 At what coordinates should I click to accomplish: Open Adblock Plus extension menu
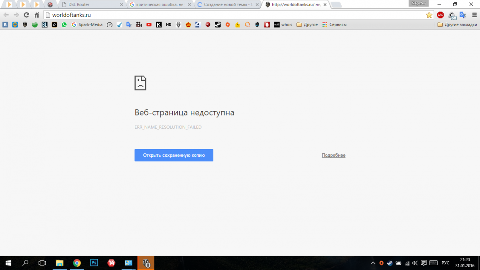coord(440,15)
